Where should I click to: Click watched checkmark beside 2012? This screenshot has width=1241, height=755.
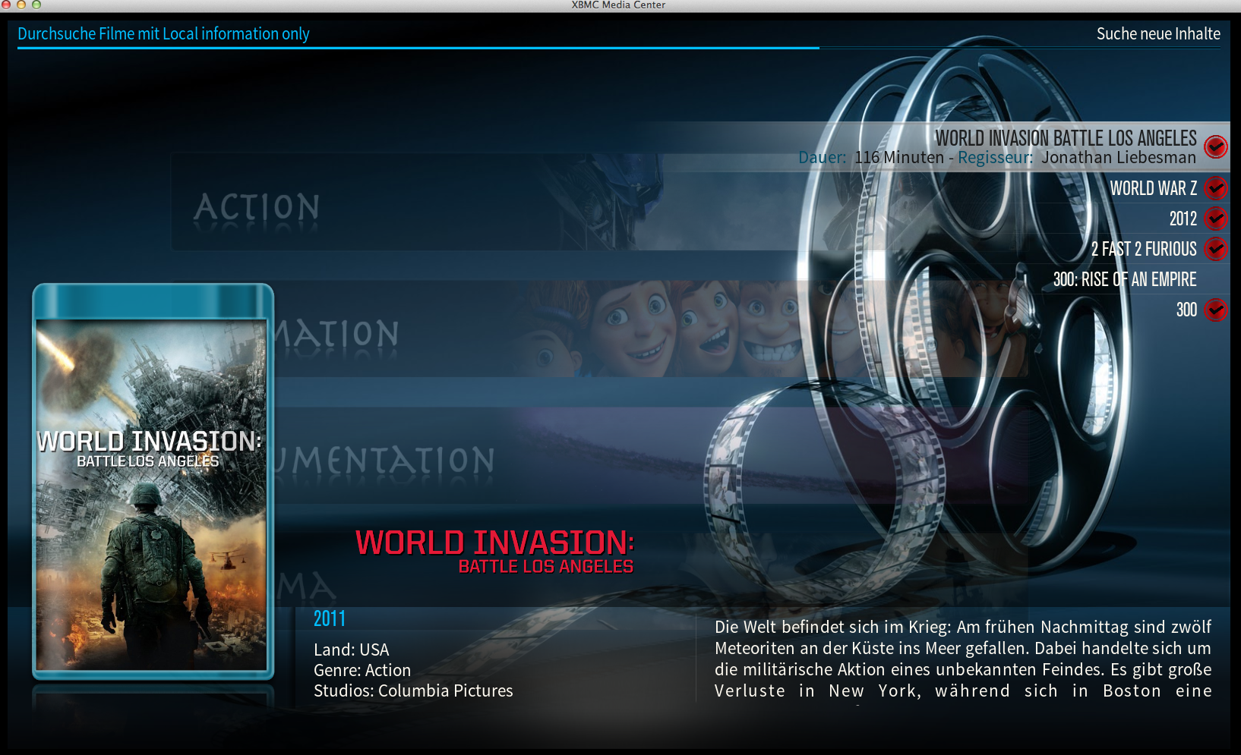point(1216,219)
